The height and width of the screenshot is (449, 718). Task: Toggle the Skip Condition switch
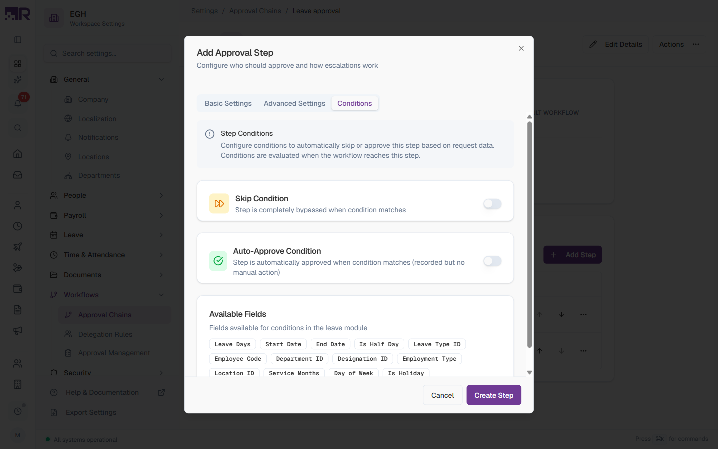click(x=492, y=204)
